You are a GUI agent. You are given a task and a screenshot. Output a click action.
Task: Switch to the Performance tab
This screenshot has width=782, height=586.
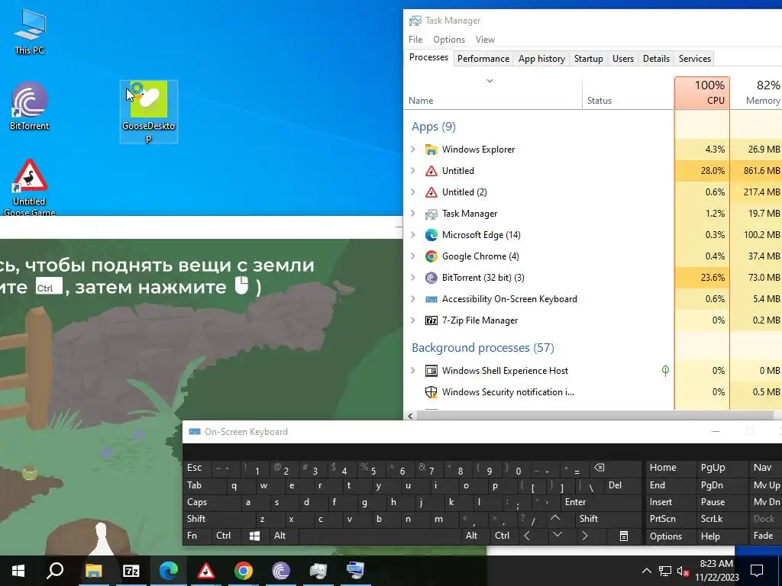pyautogui.click(x=483, y=59)
